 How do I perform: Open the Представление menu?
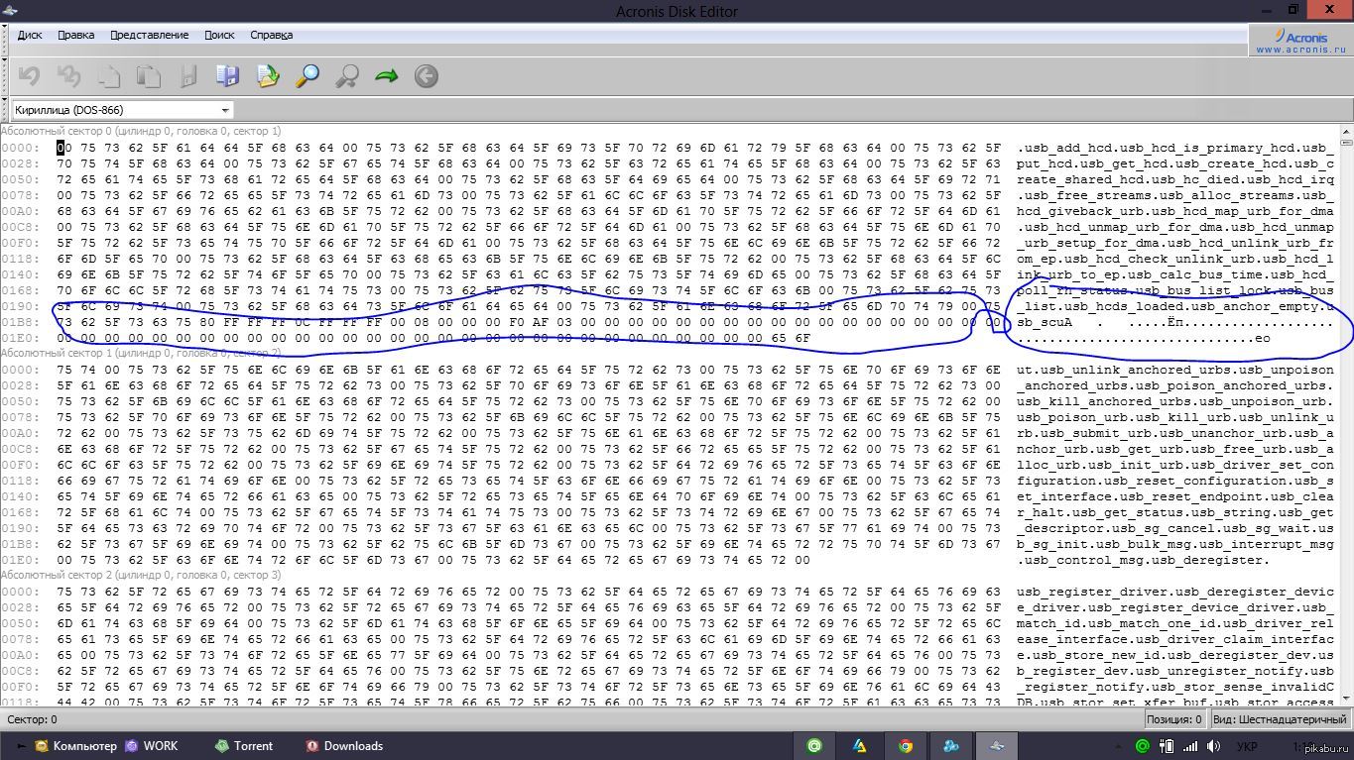point(149,35)
